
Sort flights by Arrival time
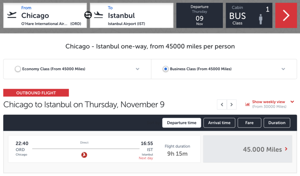(219, 123)
